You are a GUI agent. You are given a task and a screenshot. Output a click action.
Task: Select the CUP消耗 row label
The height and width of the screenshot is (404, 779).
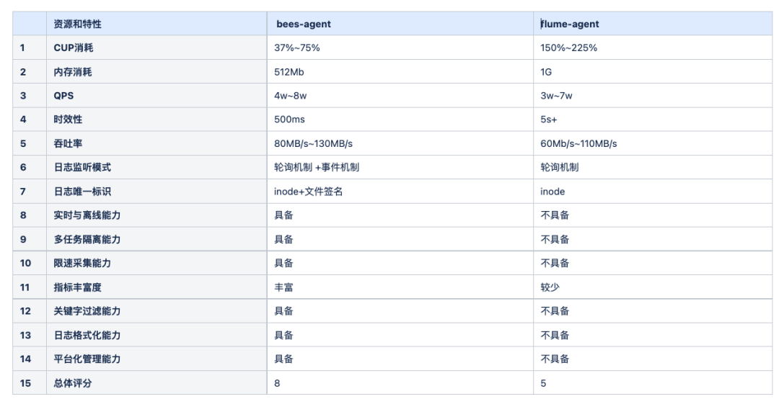(x=74, y=48)
